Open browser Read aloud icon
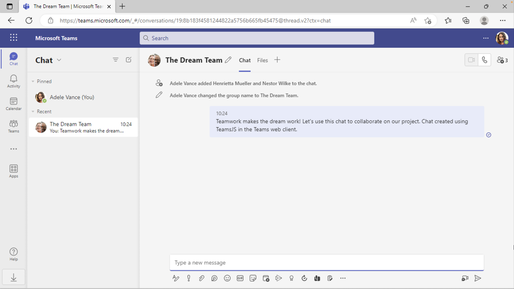This screenshot has height=289, width=514. point(413,20)
